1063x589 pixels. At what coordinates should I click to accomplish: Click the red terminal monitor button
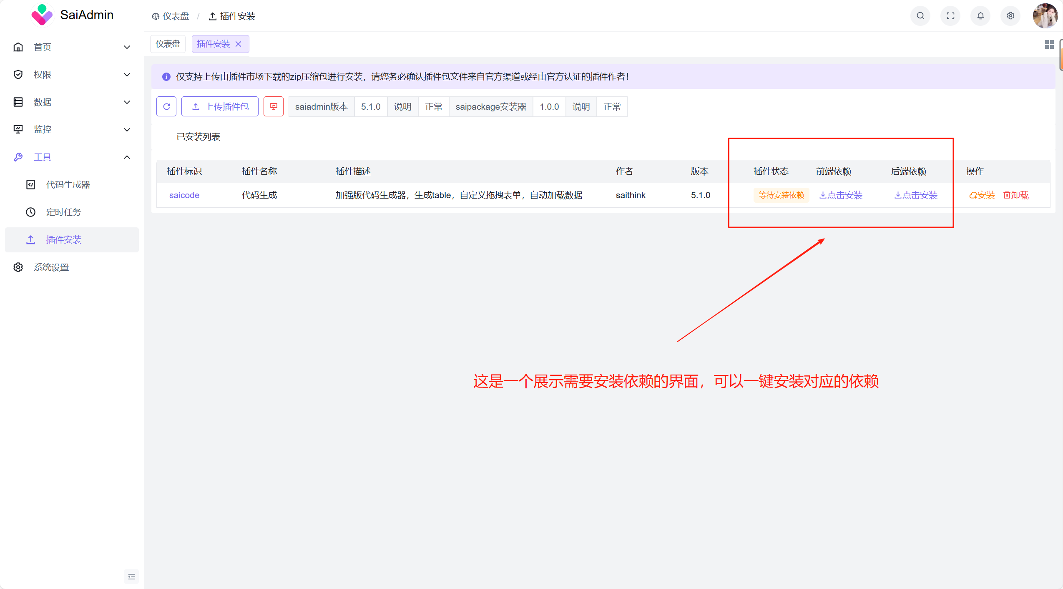tap(274, 106)
